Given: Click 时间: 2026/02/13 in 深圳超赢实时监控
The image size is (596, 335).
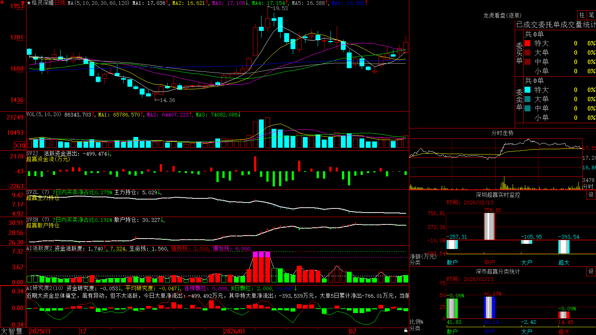Looking at the screenshot, I should click(x=470, y=202).
